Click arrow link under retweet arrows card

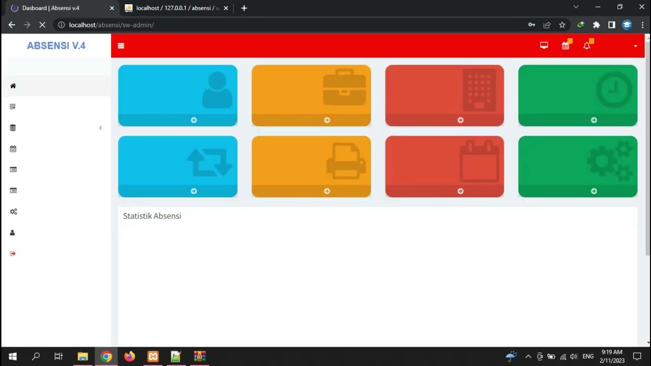pos(194,191)
